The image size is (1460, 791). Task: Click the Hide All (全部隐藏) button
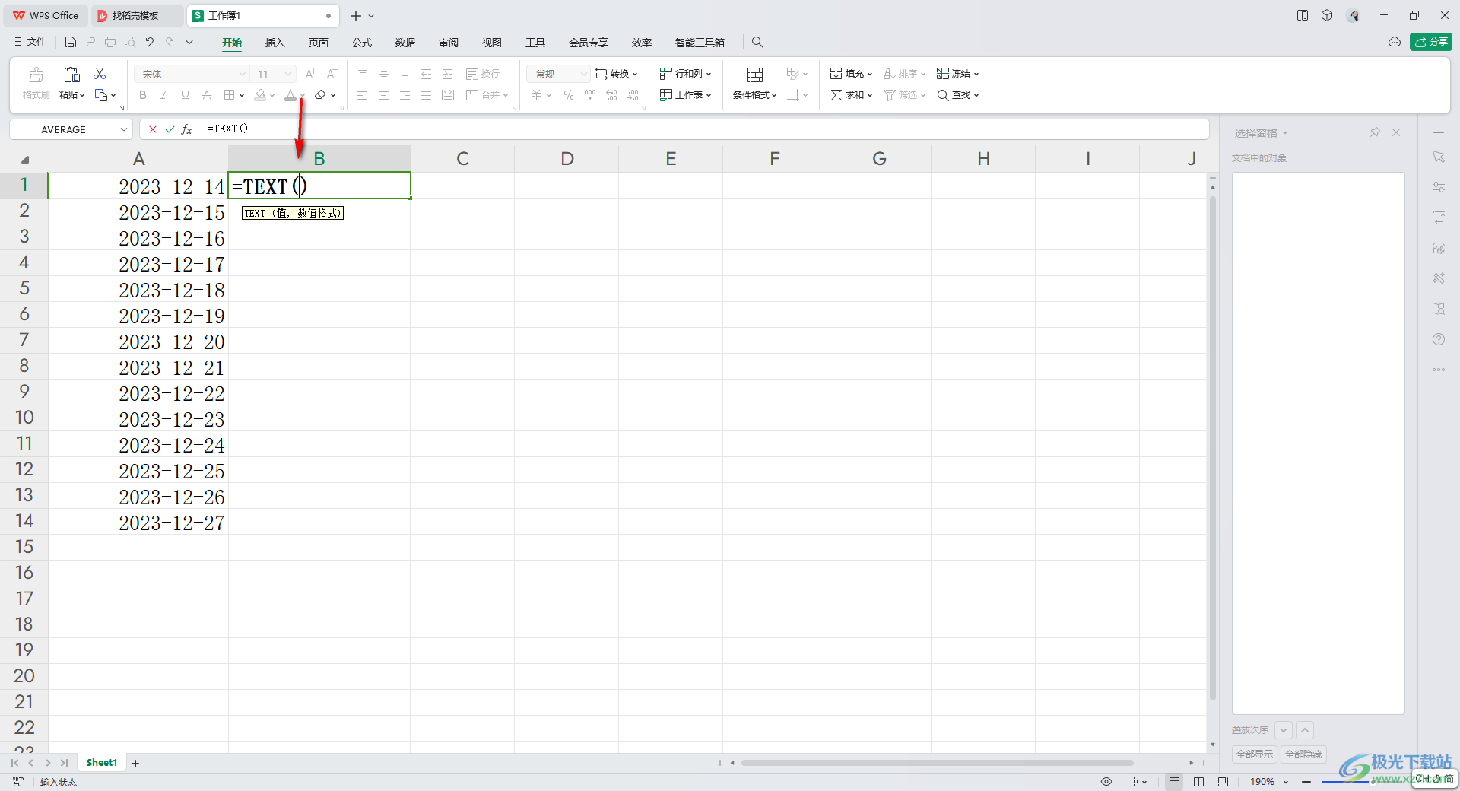(x=1303, y=754)
